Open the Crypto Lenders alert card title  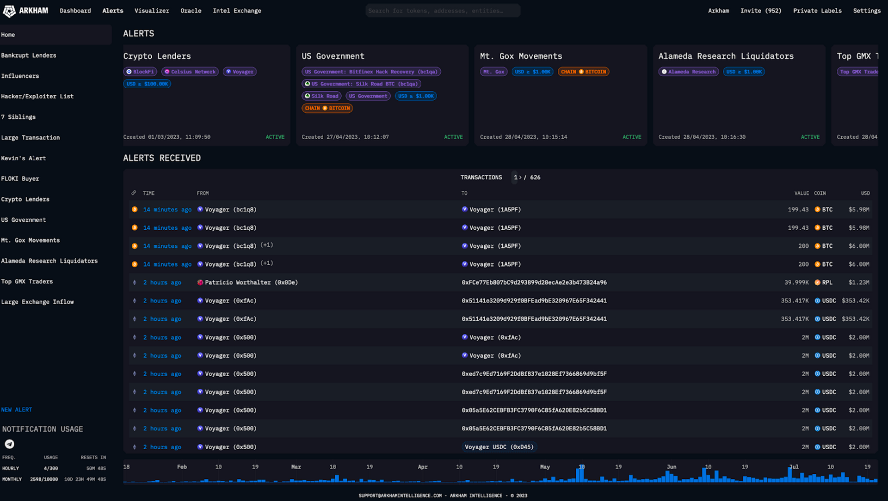tap(157, 56)
